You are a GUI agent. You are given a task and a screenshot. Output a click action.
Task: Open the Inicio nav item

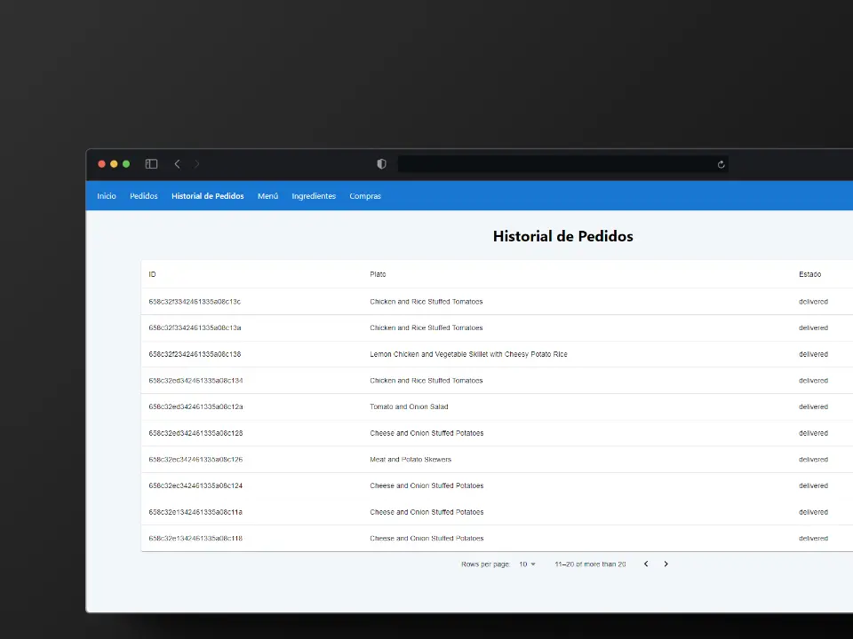pos(107,196)
